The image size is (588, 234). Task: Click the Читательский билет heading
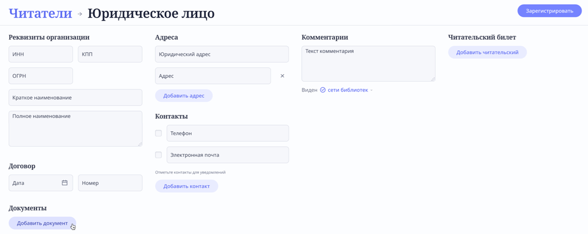[x=482, y=37]
